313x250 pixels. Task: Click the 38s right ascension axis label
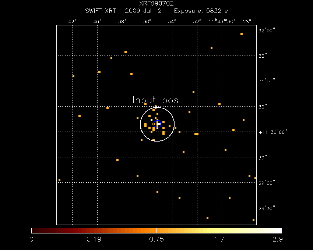[122, 21]
